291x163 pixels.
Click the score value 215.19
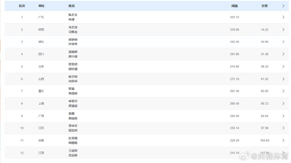234,153
